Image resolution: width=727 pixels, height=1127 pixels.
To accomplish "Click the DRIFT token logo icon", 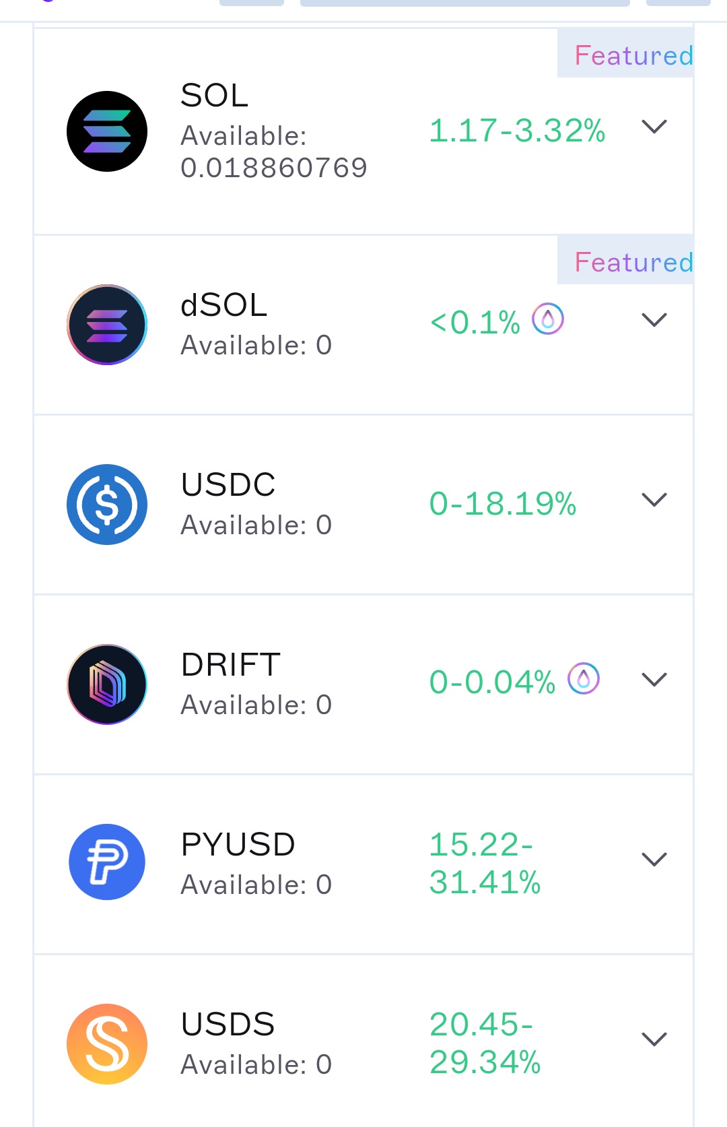I will (x=107, y=684).
